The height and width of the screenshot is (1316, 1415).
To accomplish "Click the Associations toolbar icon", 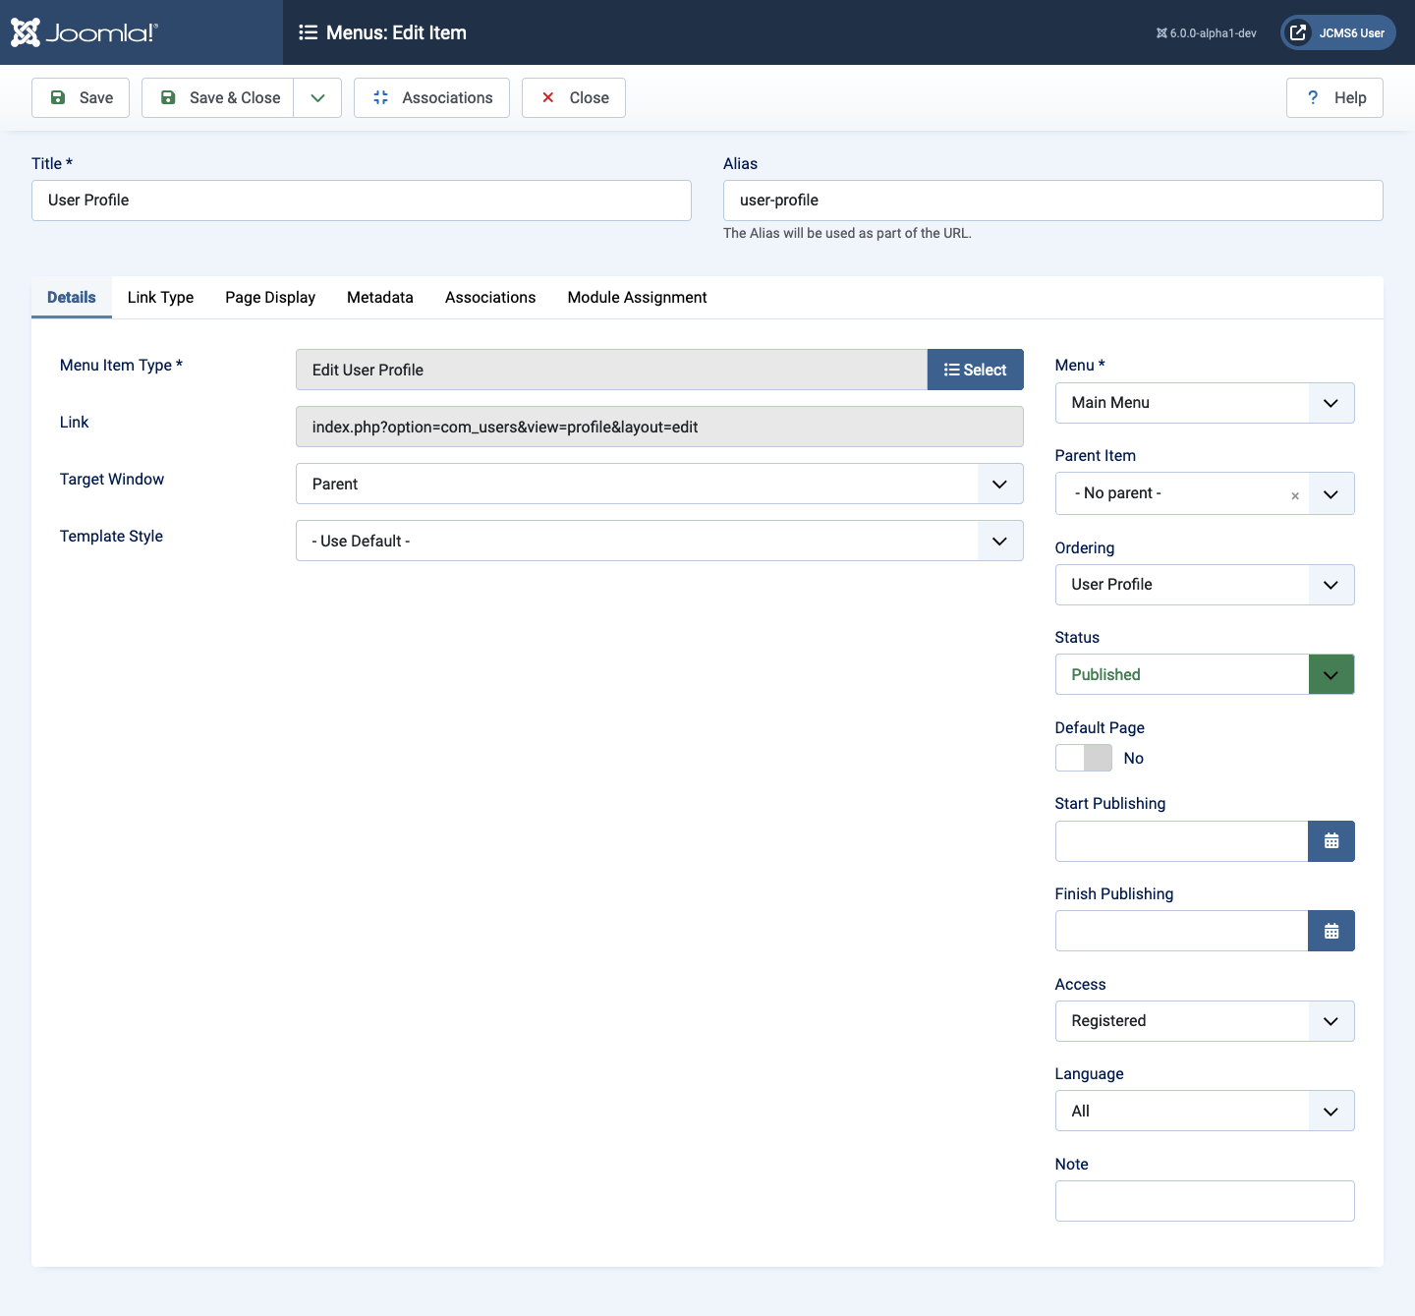I will point(380,97).
